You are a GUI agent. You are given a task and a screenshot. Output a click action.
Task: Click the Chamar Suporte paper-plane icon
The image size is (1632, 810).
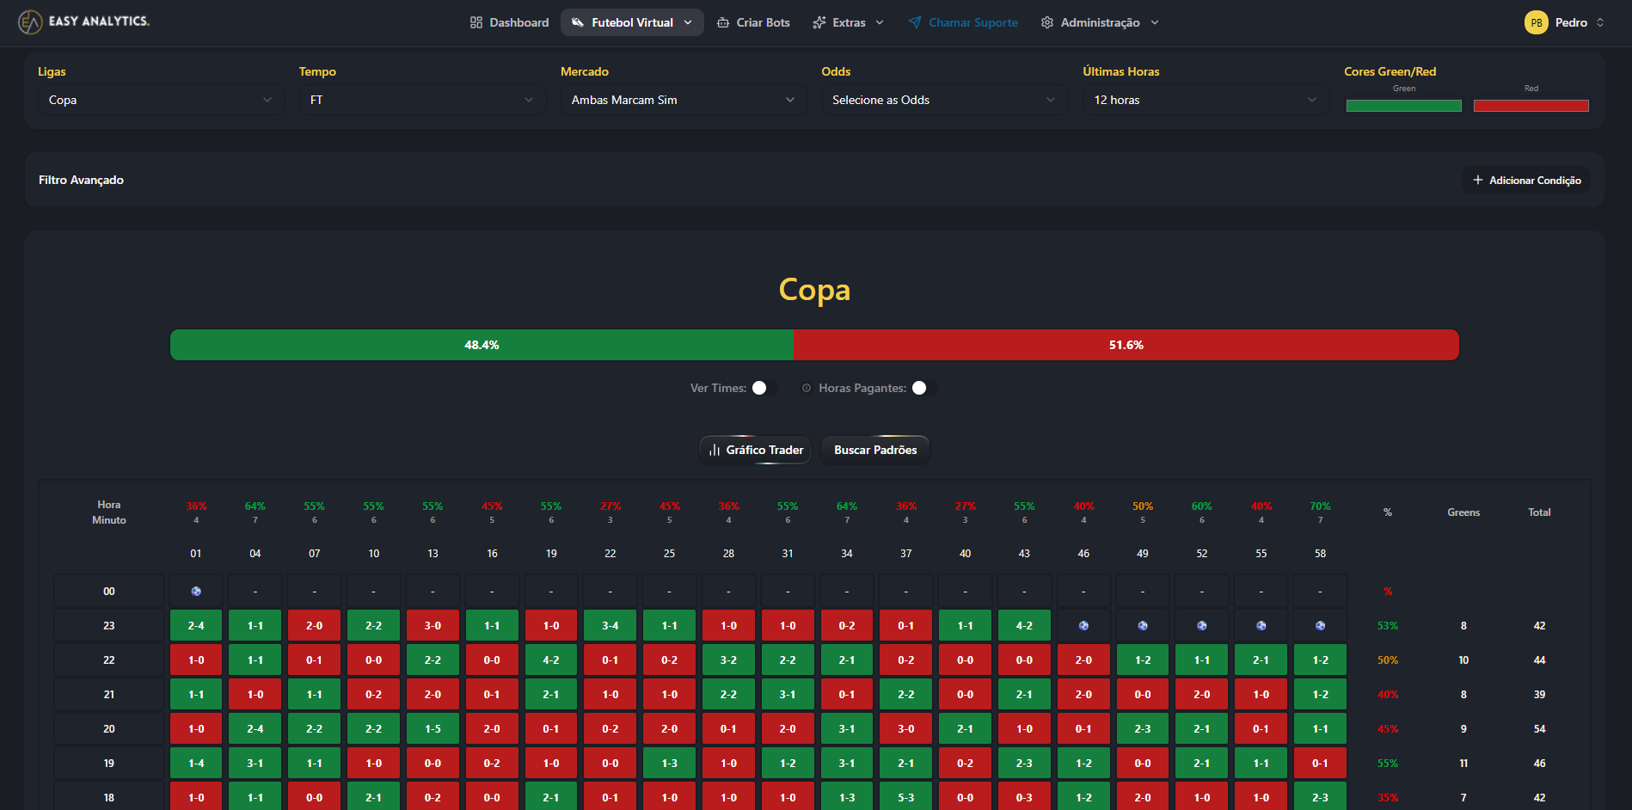915,22
